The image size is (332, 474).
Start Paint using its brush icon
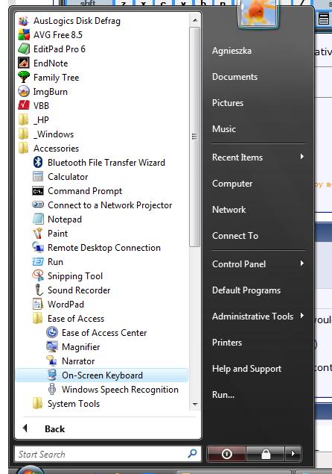coord(38,234)
